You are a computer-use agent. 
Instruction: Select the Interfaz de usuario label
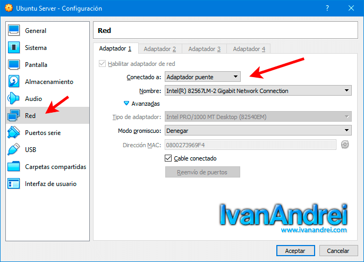50,183
